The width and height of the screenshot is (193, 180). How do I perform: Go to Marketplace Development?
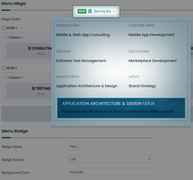point(153,61)
